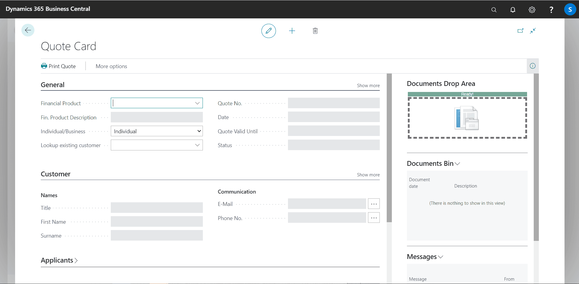Open the settings gear icon
The width and height of the screenshot is (579, 284).
pyautogui.click(x=532, y=10)
